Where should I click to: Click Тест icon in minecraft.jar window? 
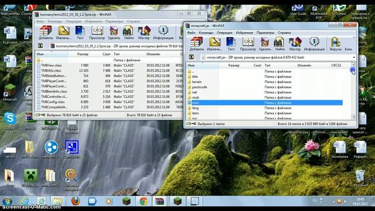pyautogui.click(x=231, y=44)
